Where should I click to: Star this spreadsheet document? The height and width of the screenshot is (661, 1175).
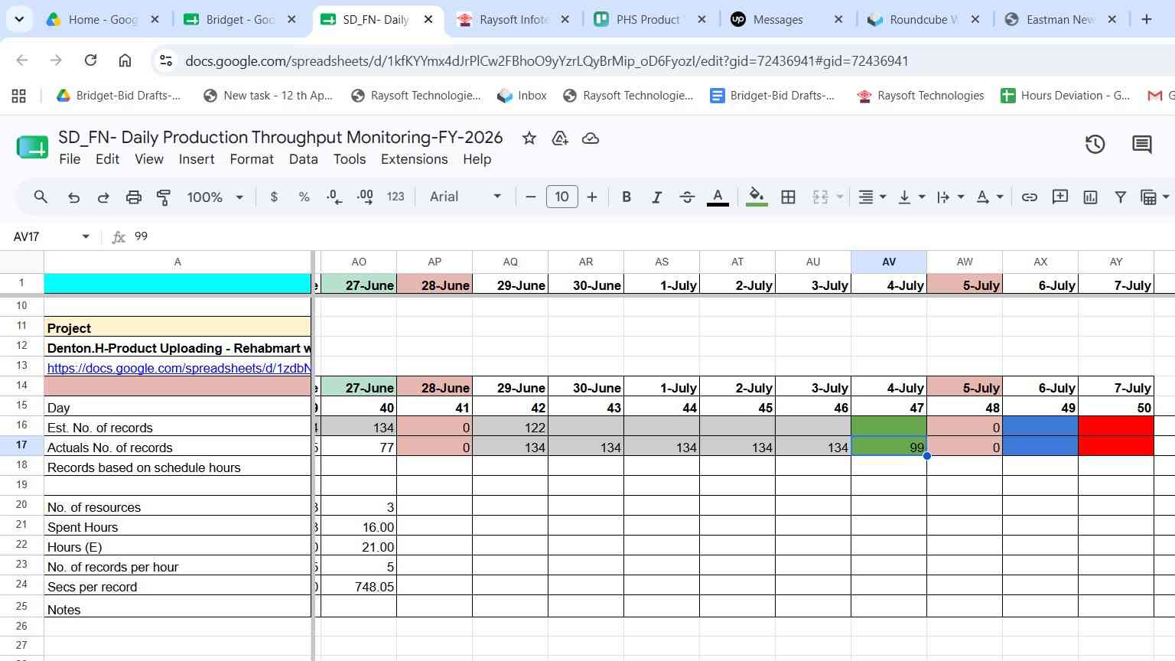529,138
